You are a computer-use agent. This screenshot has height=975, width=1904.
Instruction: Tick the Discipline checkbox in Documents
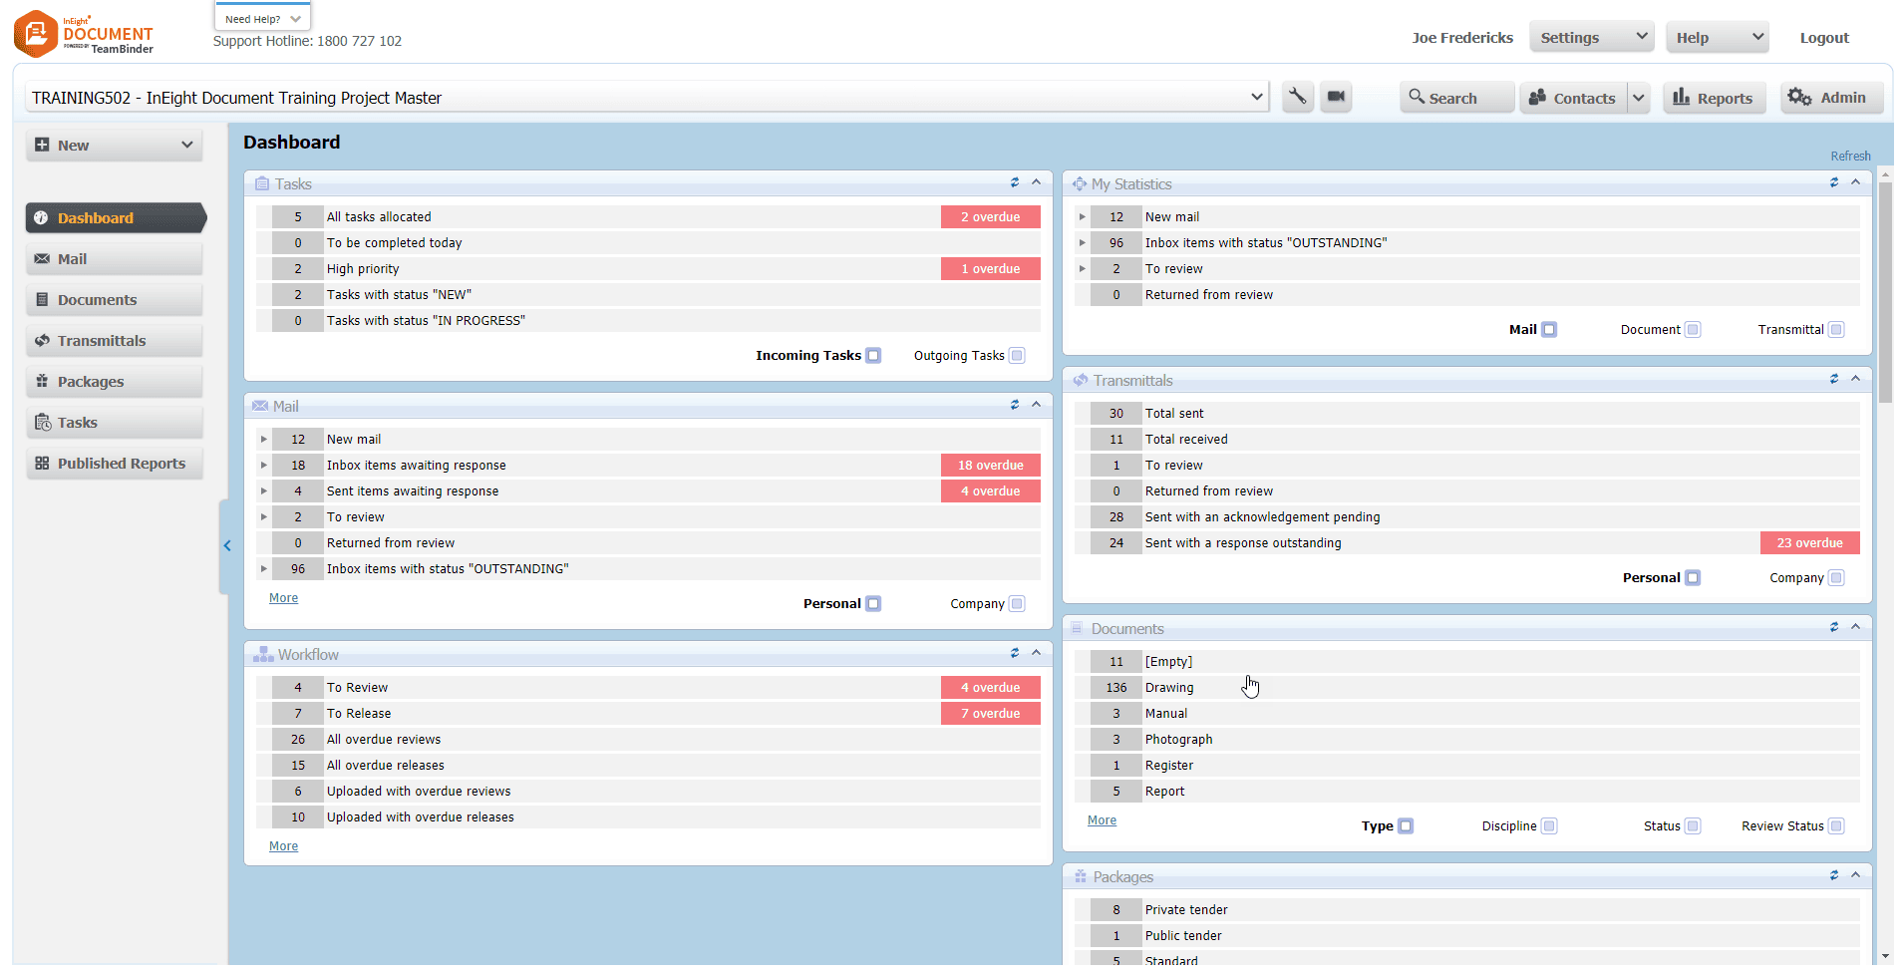pos(1549,826)
